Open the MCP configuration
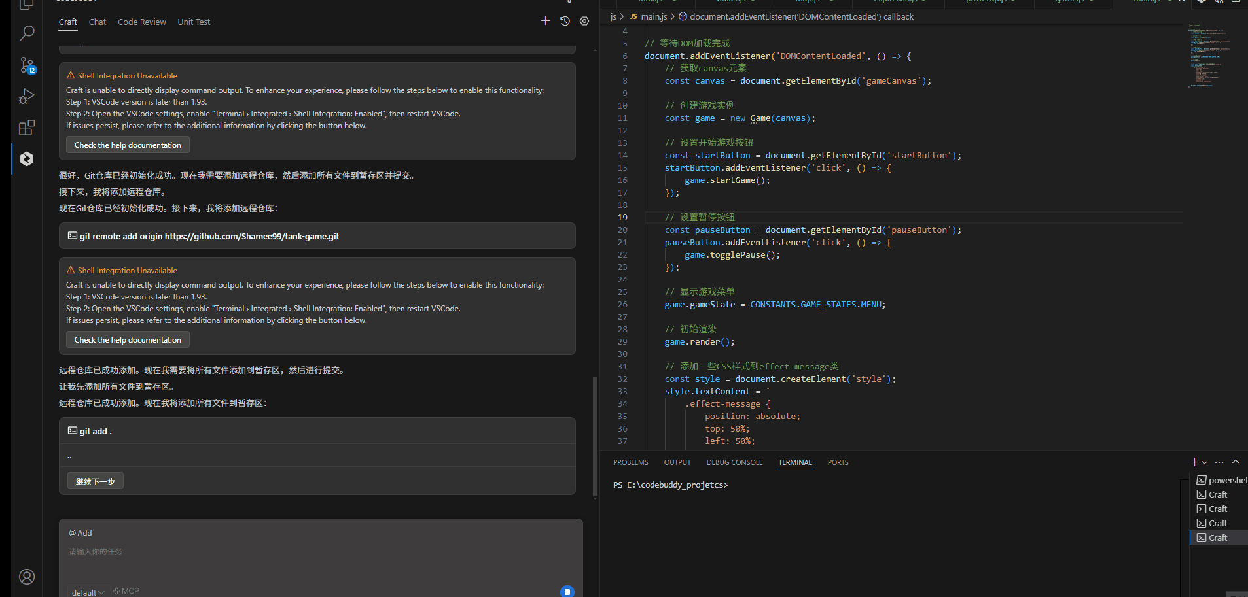 click(126, 591)
